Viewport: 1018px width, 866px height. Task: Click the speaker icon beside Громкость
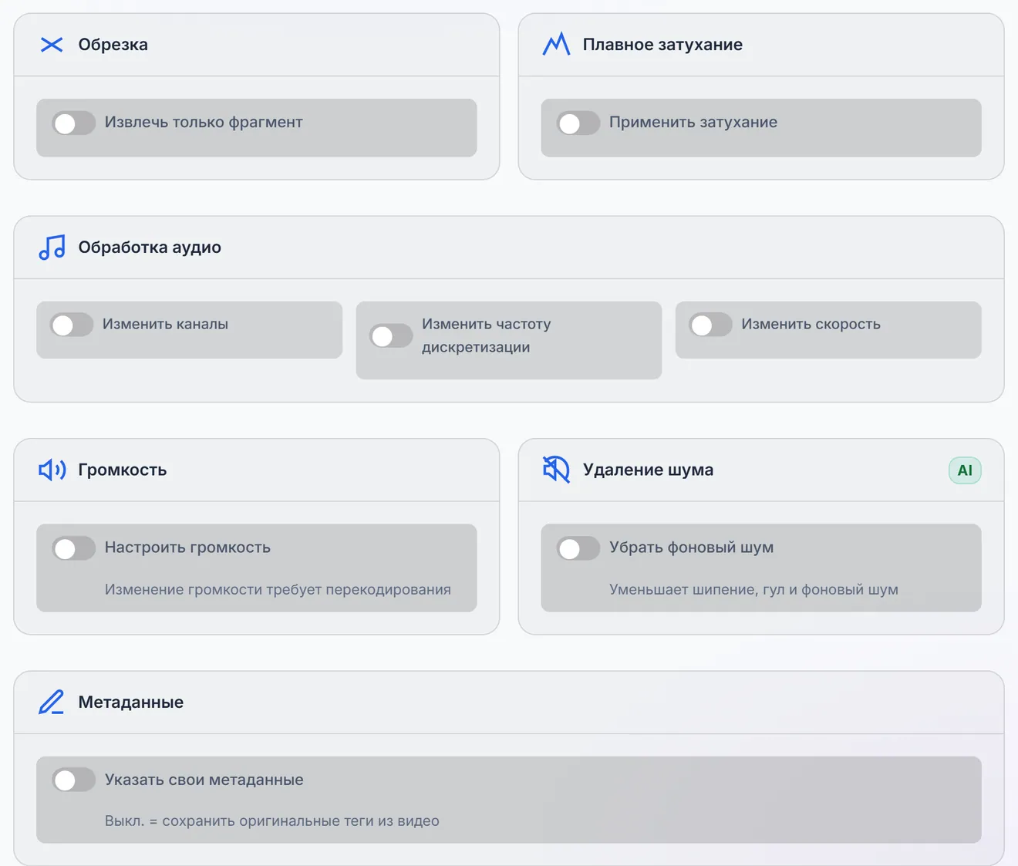point(52,470)
